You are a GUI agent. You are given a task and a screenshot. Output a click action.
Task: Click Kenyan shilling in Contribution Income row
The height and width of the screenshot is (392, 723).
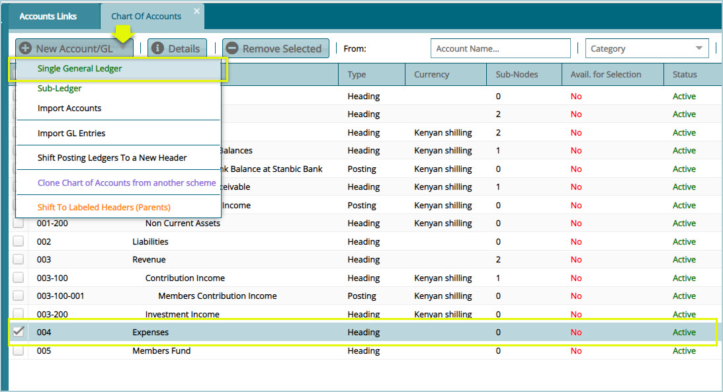[x=443, y=278]
